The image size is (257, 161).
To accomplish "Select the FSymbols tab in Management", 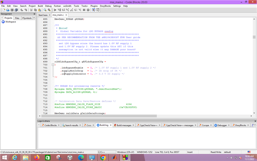I will [27, 18].
